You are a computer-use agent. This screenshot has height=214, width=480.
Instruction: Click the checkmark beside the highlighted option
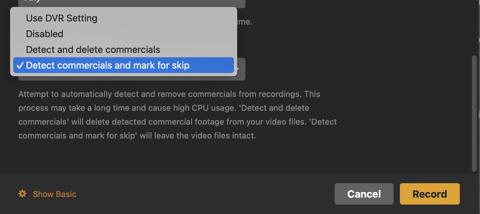click(x=20, y=65)
